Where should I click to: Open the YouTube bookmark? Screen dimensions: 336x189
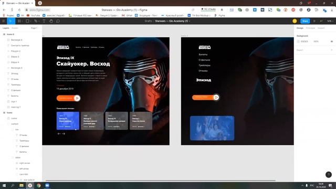[34, 15]
